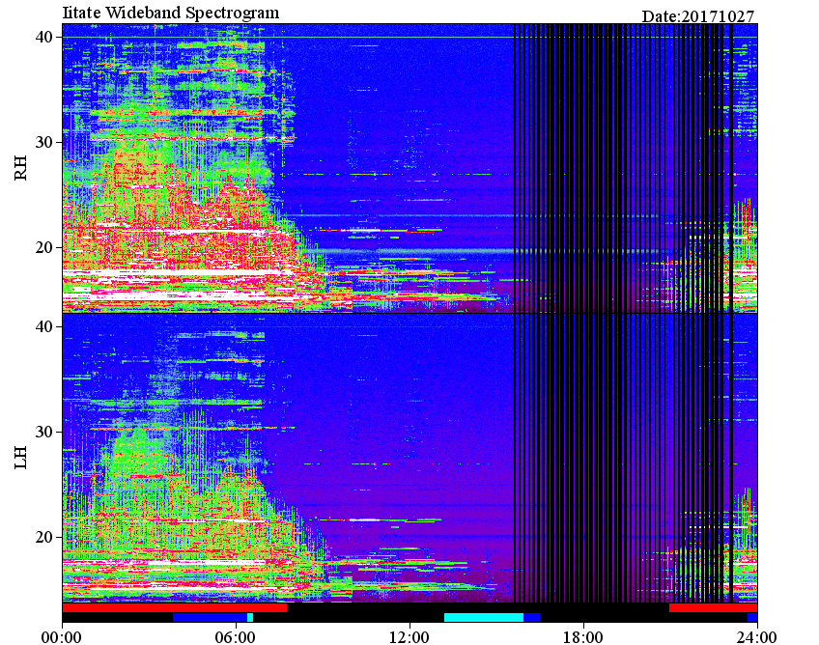Screen dimensions: 819x645
Task: Click the 30 frequency tick in RH panel
Action: click(43, 142)
